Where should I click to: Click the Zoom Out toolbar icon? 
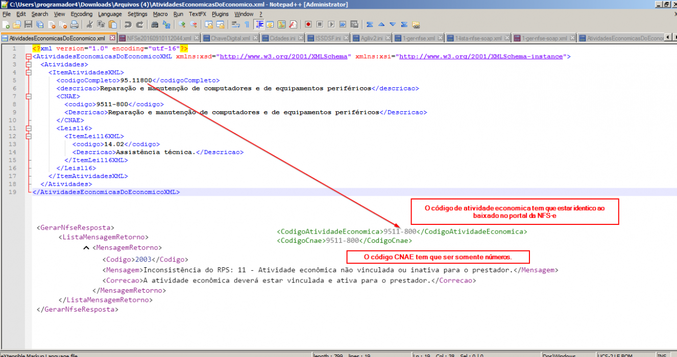[194, 24]
